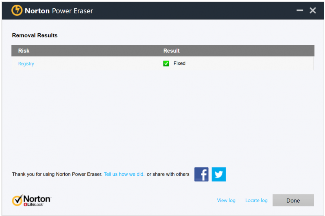Click the Result column header
Viewport: 325px width, 216px height.
[x=172, y=51]
